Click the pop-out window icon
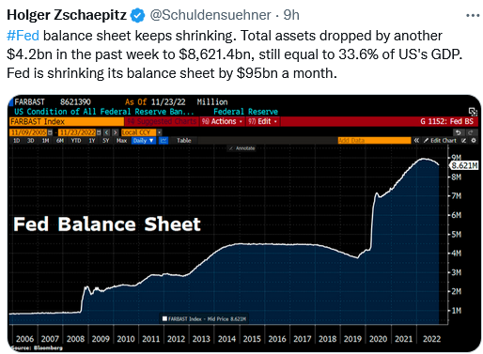Viewport: 483px width, 354px height. [x=473, y=112]
